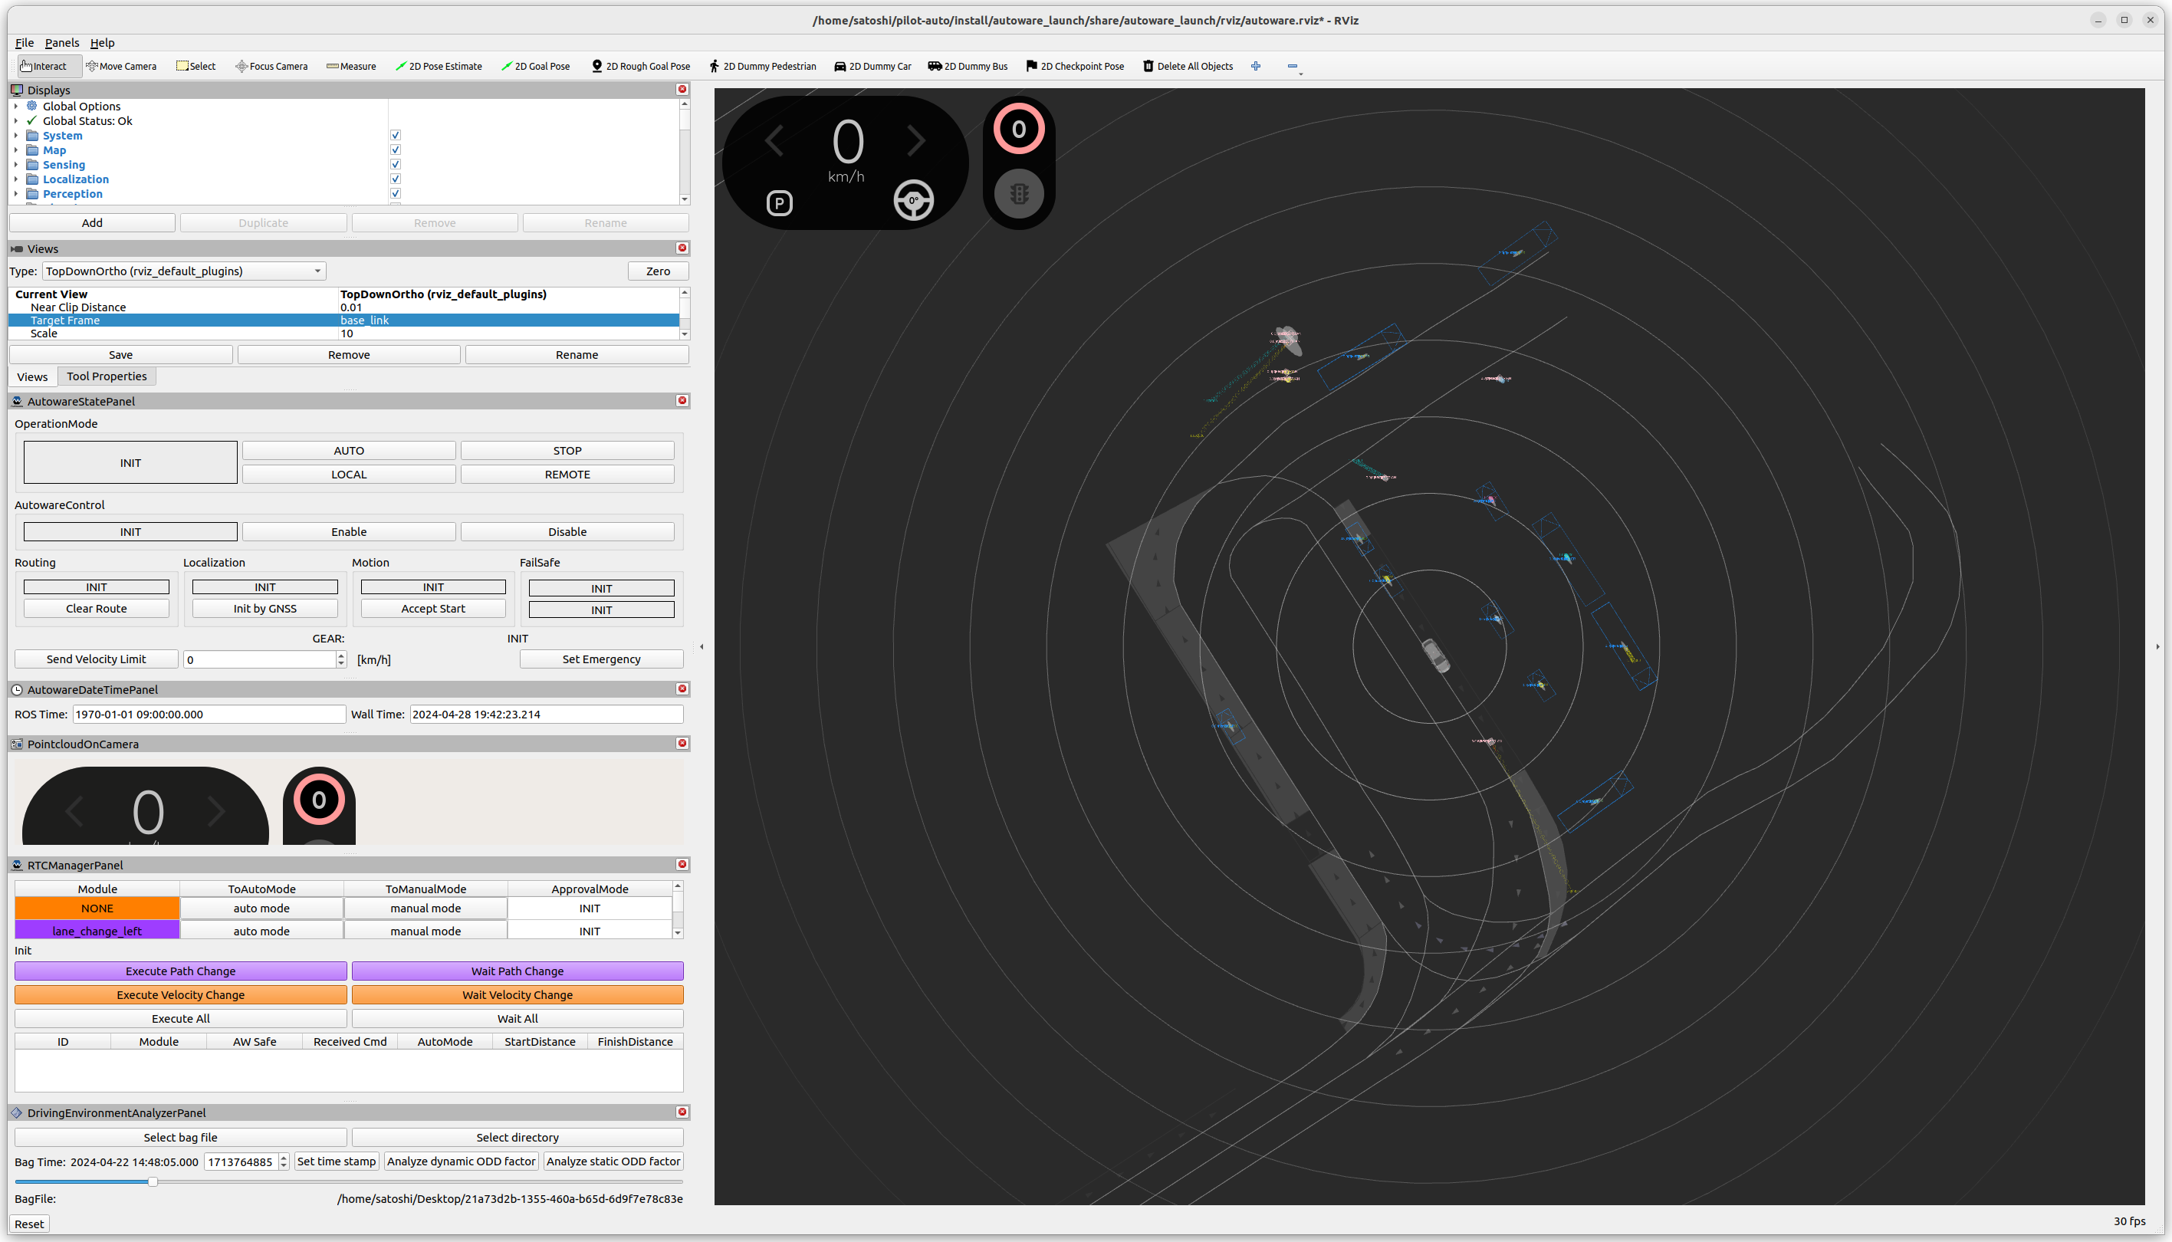Image resolution: width=2172 pixels, height=1242 pixels.
Task: Open the Panels menu
Action: point(61,43)
